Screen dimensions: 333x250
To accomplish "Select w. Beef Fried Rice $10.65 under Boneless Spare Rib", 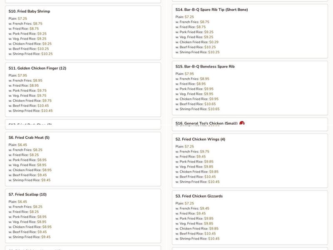I will pyautogui.click(x=196, y=104).
